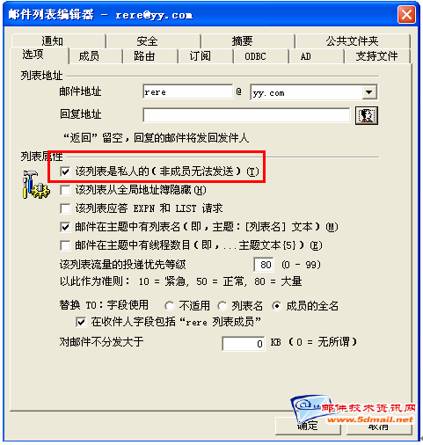Select the 列表名 radio button
423x445 pixels.
click(x=222, y=306)
